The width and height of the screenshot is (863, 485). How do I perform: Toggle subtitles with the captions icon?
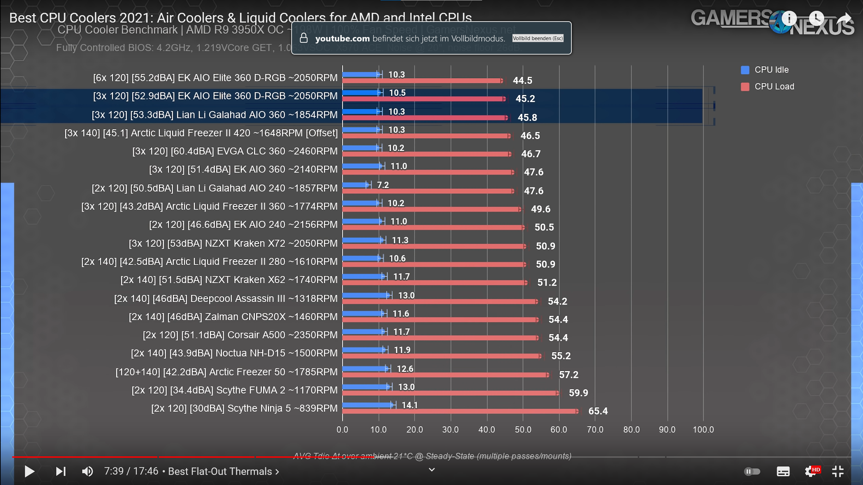click(x=783, y=472)
